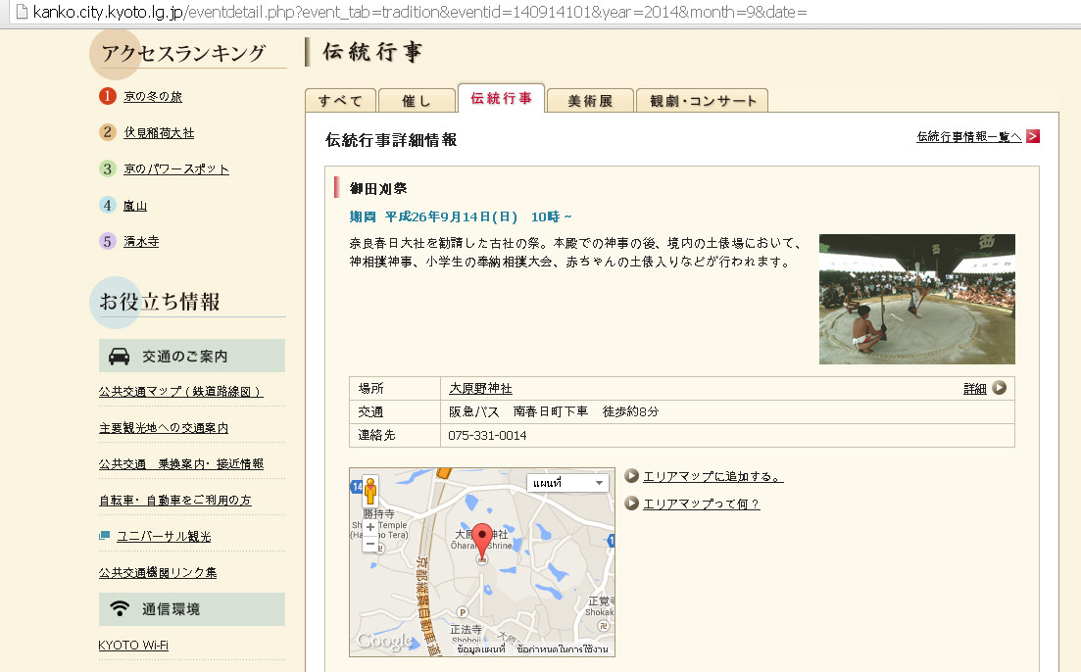Click the ranking number 1 badge
Image resolution: width=1081 pixels, height=672 pixels.
[108, 96]
